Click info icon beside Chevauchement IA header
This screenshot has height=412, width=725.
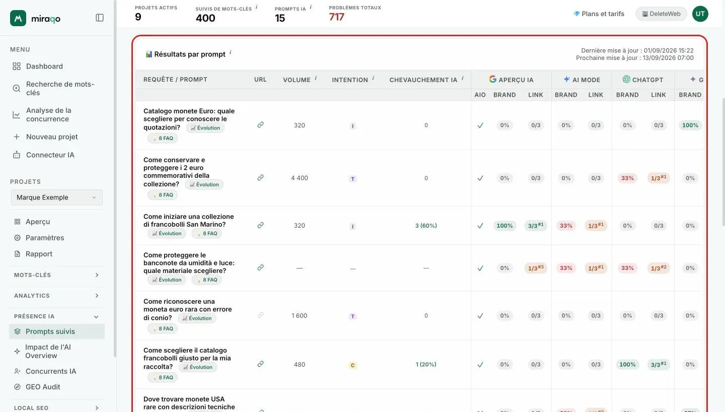coord(462,78)
